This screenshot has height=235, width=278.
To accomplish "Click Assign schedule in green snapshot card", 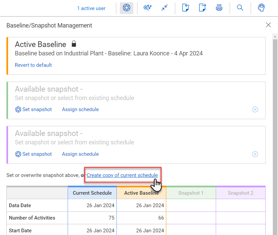I will click(x=80, y=109).
